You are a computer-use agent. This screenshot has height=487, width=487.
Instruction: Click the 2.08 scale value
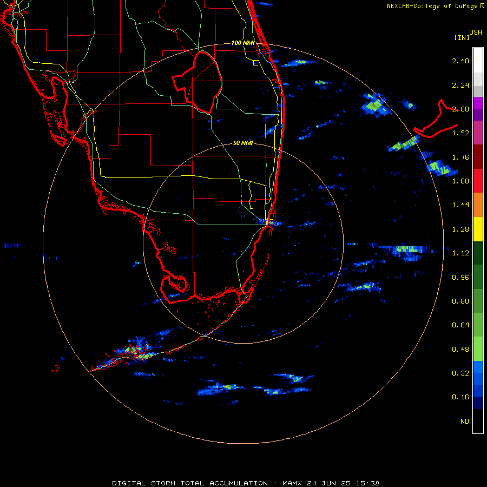pos(460,109)
